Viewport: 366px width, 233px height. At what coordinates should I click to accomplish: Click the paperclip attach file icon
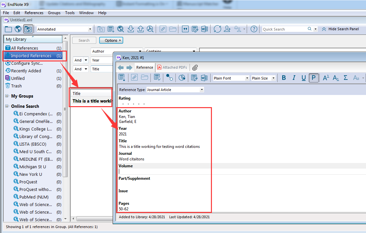[195, 67]
